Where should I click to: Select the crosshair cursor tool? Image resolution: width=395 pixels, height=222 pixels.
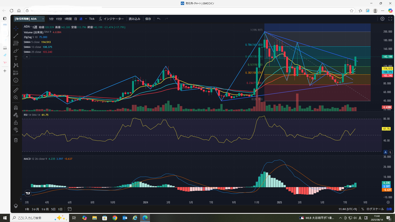pyautogui.click(x=16, y=28)
